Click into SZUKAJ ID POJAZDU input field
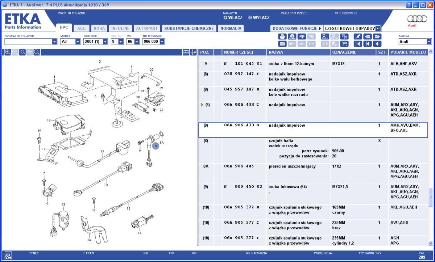Viewport: 435px width, 262px height. [x=28, y=42]
